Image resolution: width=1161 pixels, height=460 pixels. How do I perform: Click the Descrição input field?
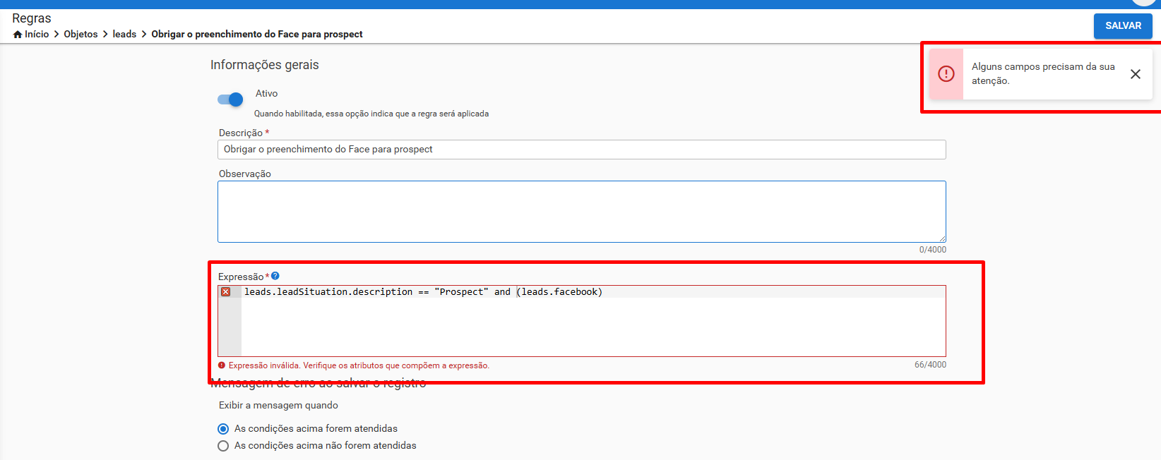pos(581,150)
